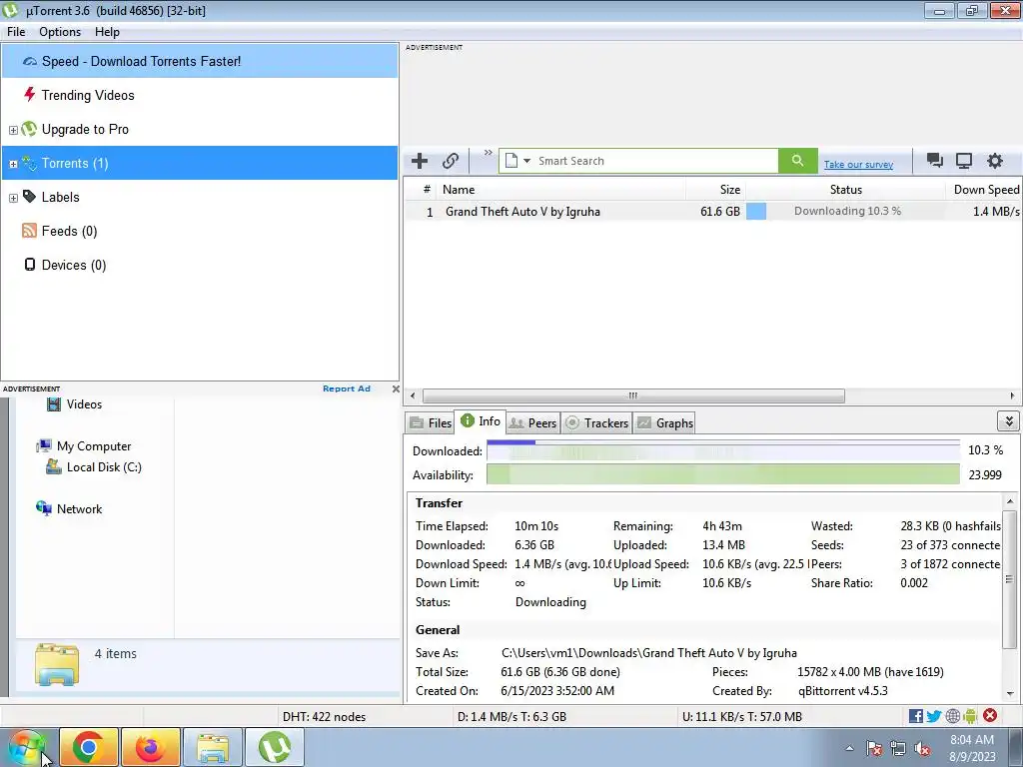
Task: Click the download speed D: 1.4 MB/s status
Action: coord(512,717)
